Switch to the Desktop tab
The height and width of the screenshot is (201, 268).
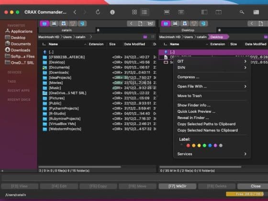click(188, 30)
